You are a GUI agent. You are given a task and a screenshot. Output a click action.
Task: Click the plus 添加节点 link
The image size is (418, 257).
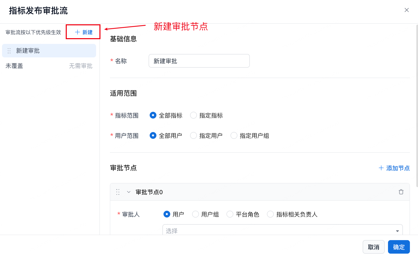point(394,168)
